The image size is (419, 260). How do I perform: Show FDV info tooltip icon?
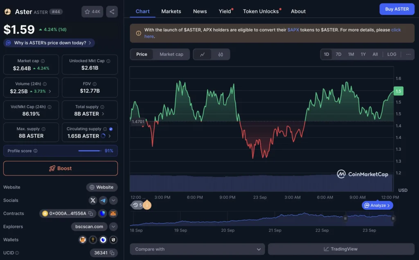click(95, 84)
